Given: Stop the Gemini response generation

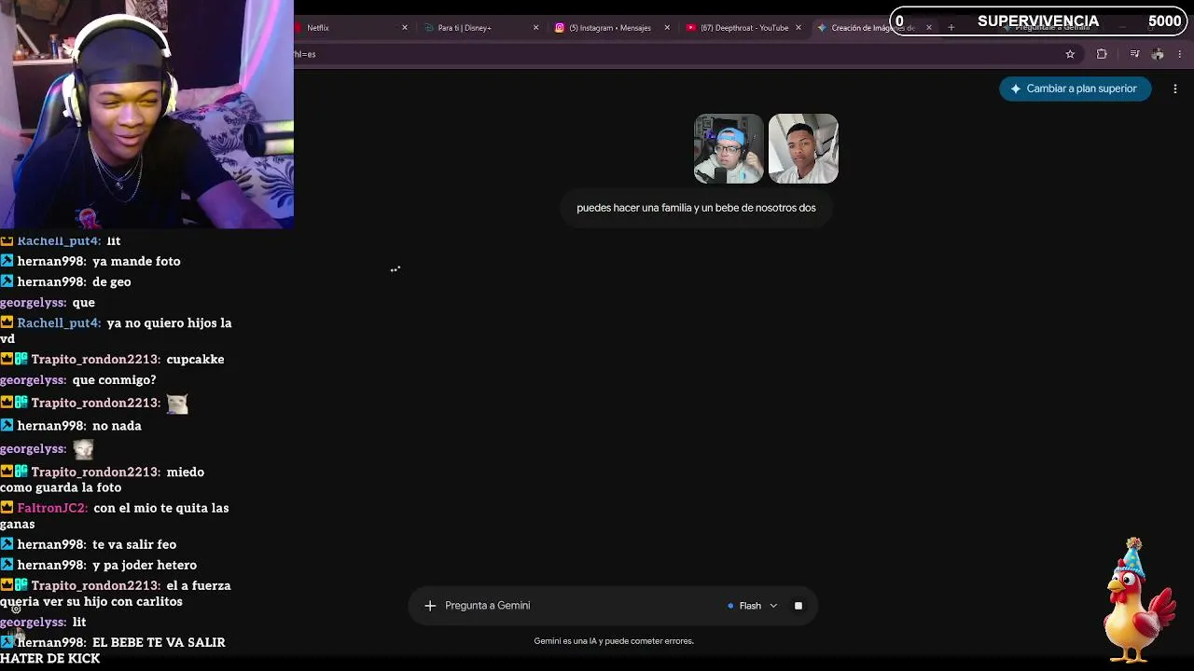Looking at the screenshot, I should [798, 606].
